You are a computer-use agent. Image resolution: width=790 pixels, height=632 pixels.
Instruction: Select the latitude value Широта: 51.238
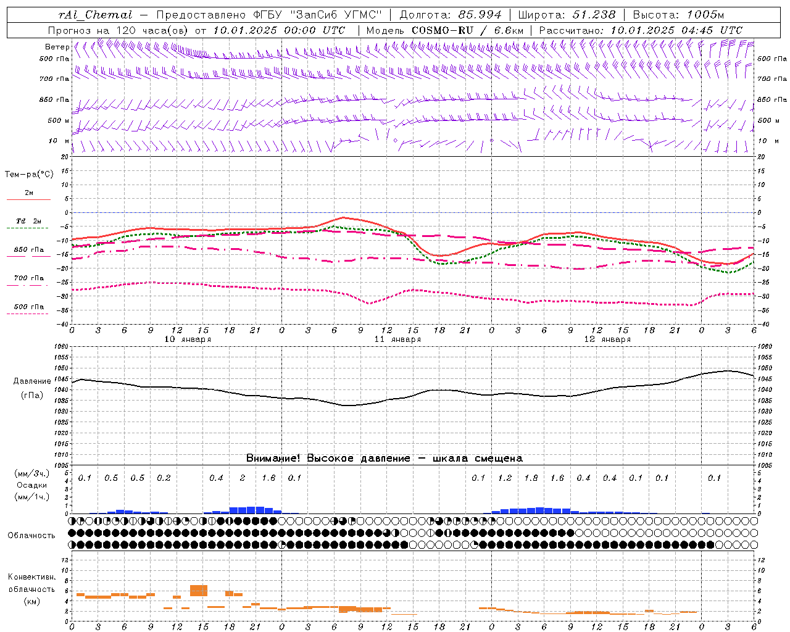point(567,15)
